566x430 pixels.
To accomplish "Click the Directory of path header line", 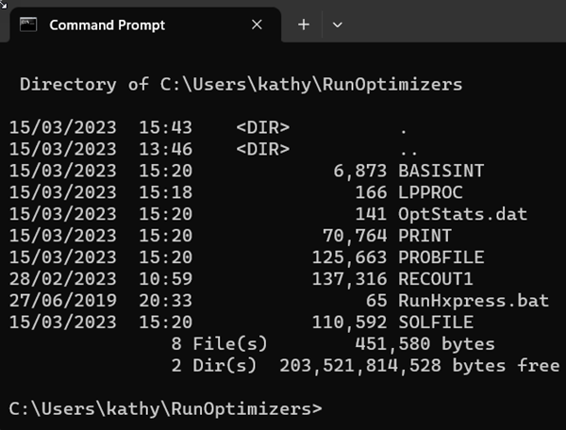I will [241, 85].
